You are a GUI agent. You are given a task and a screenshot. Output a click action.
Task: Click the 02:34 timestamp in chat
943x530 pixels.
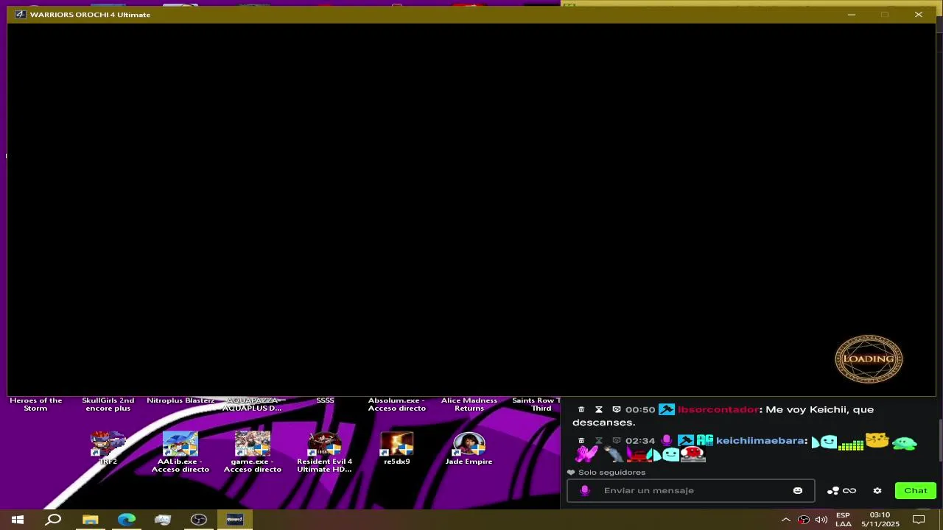point(639,440)
